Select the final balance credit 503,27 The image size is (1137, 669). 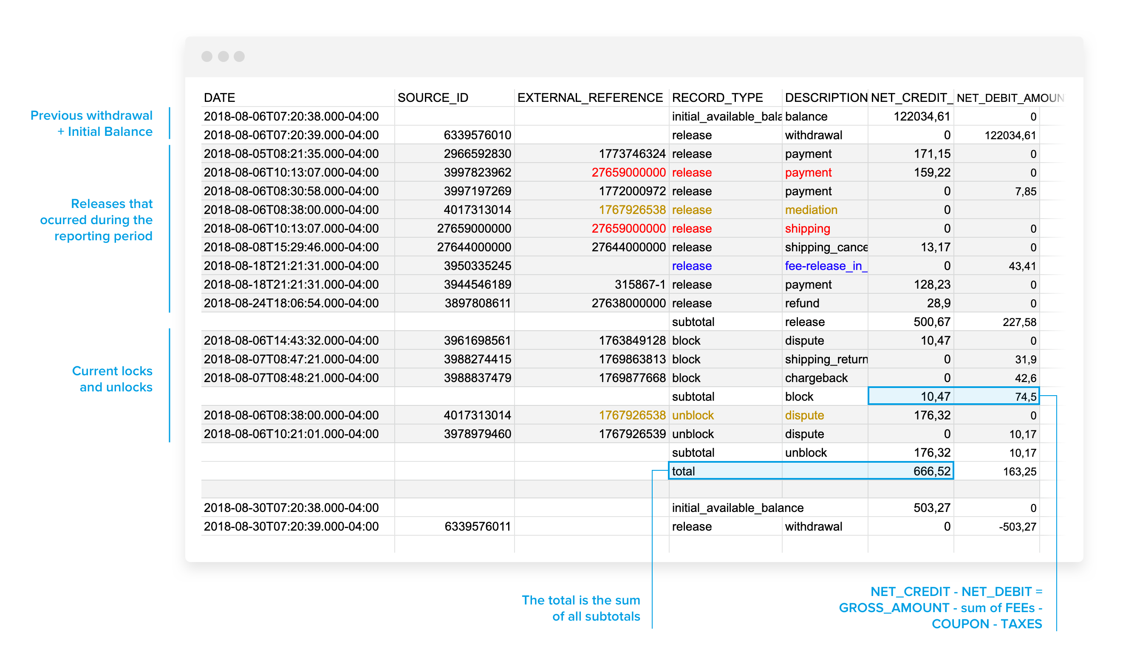[x=932, y=508]
